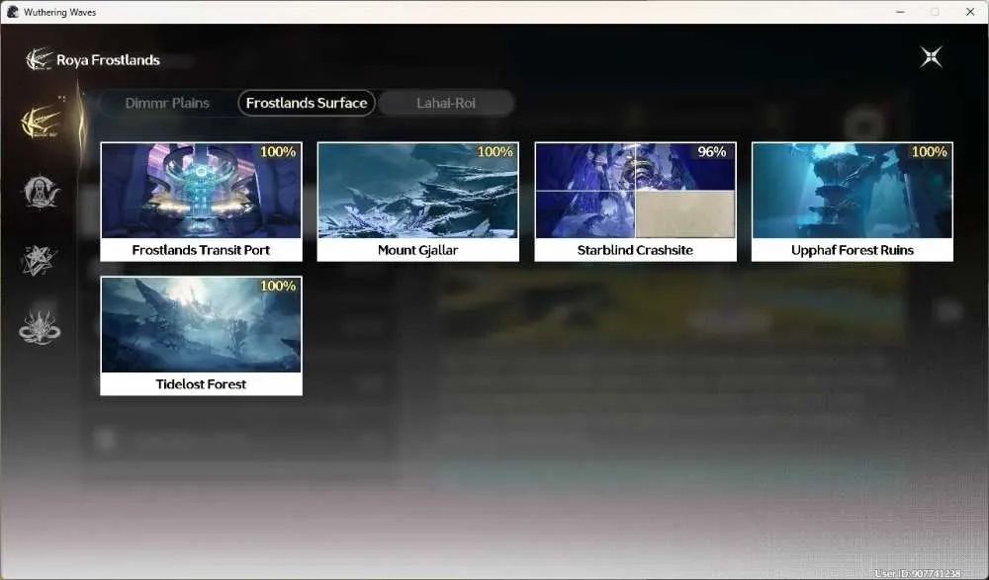
Task: Select the Frostlands Surface tab
Action: point(307,103)
